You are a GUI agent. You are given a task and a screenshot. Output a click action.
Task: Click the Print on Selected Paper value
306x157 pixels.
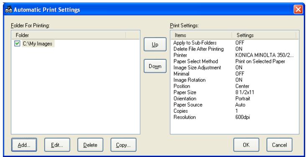point(260,61)
